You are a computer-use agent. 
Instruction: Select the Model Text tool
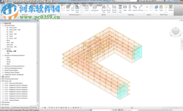pyautogui.click(x=104, y=9)
